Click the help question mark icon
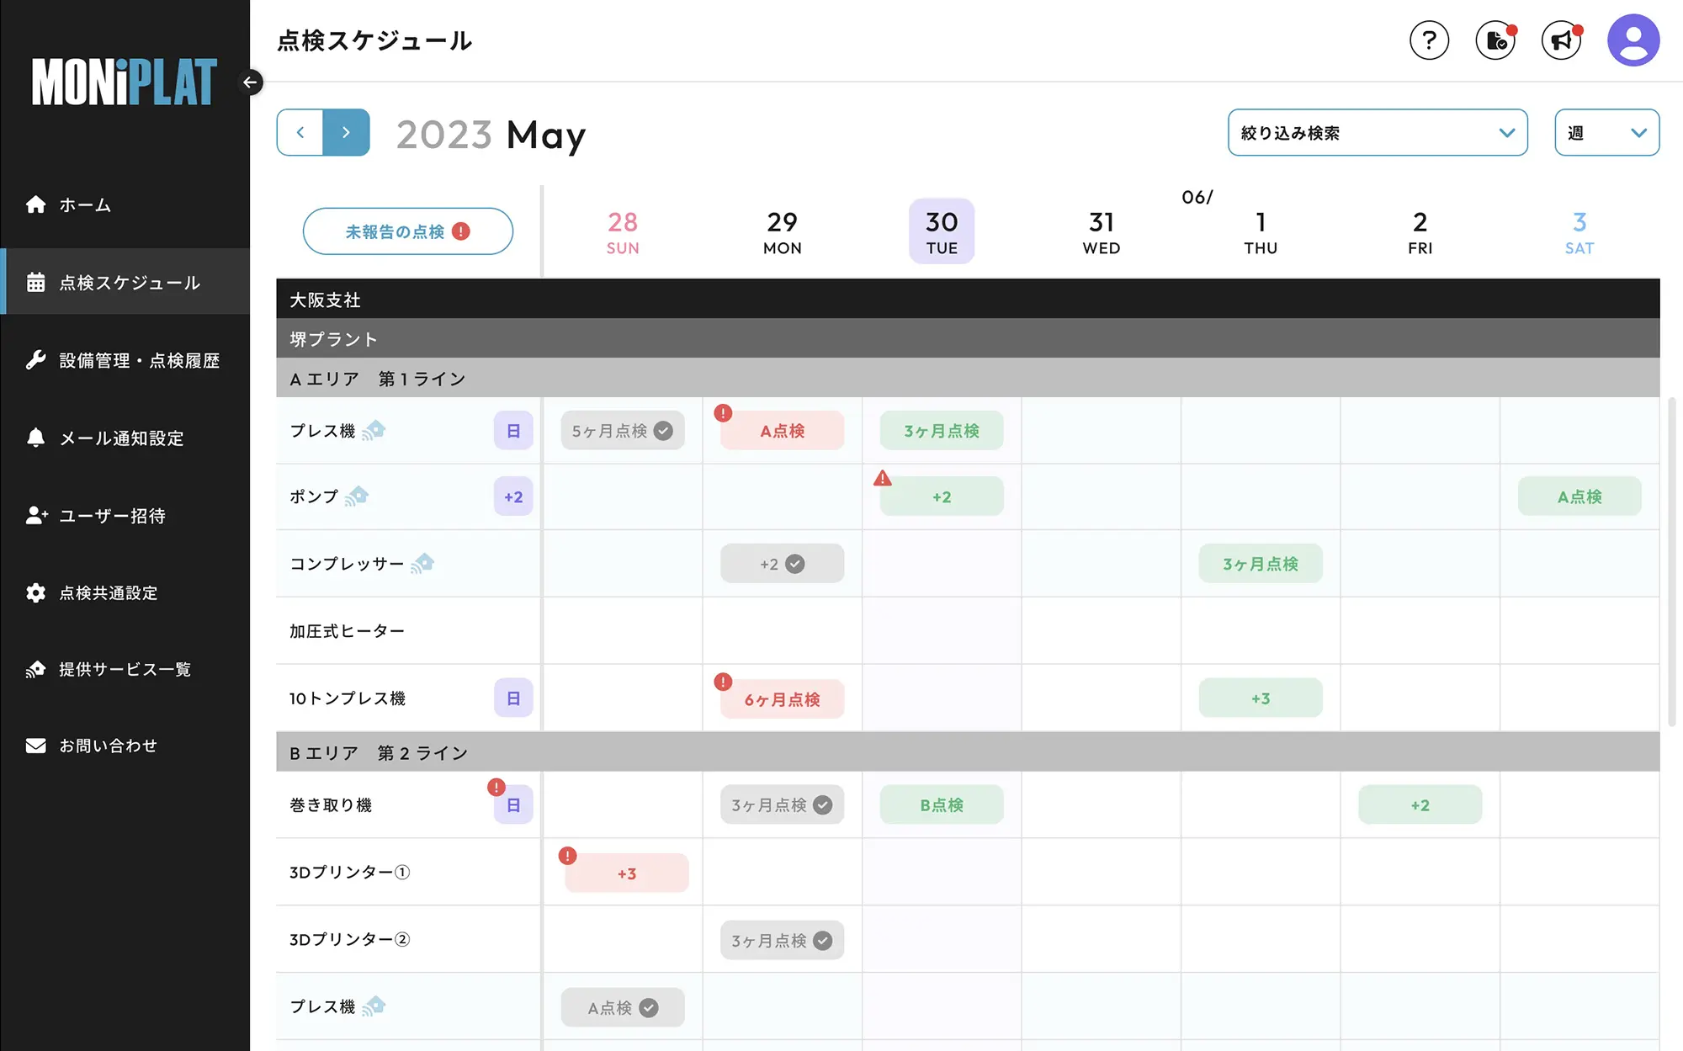Screen dimensions: 1683x1051 tap(1429, 40)
